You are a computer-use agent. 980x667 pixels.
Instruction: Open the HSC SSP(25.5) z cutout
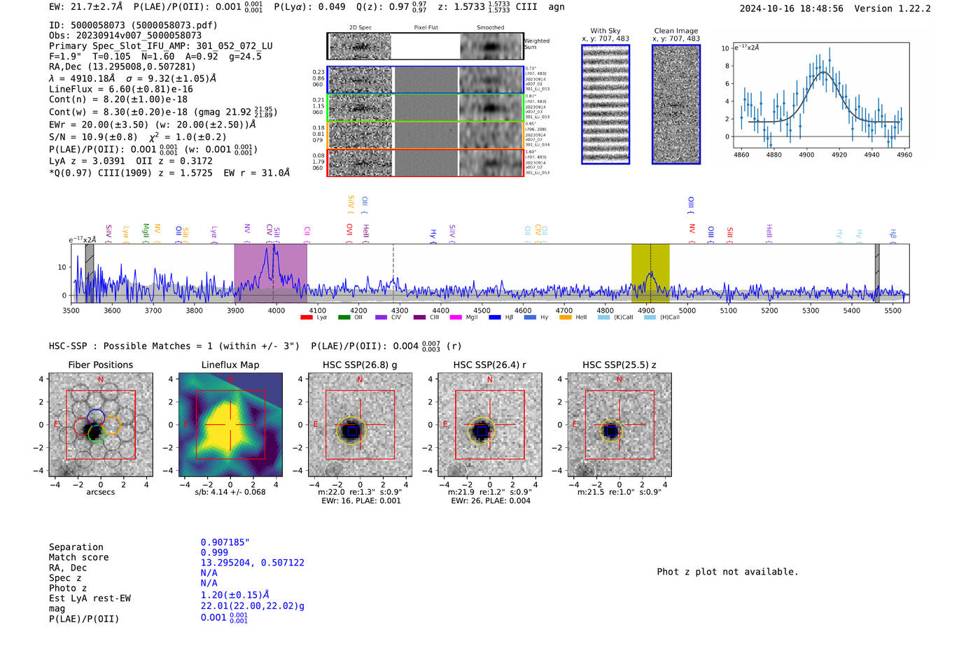coord(619,425)
